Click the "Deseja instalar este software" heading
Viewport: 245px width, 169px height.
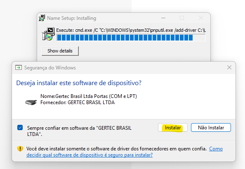(x=79, y=83)
